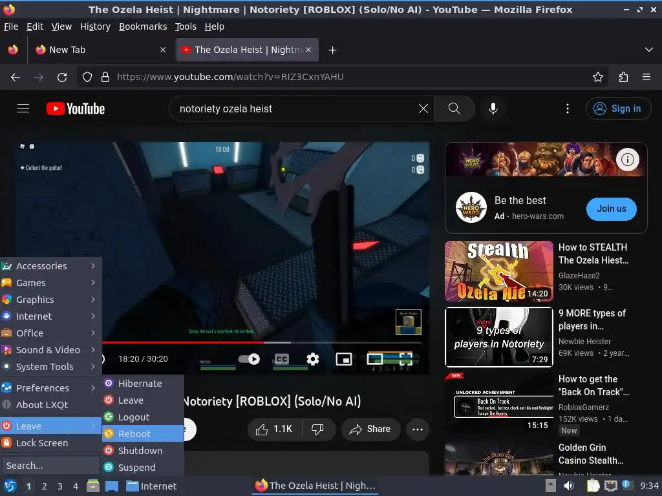Toggle the autoplay switch
The image size is (662, 496).
(249, 359)
